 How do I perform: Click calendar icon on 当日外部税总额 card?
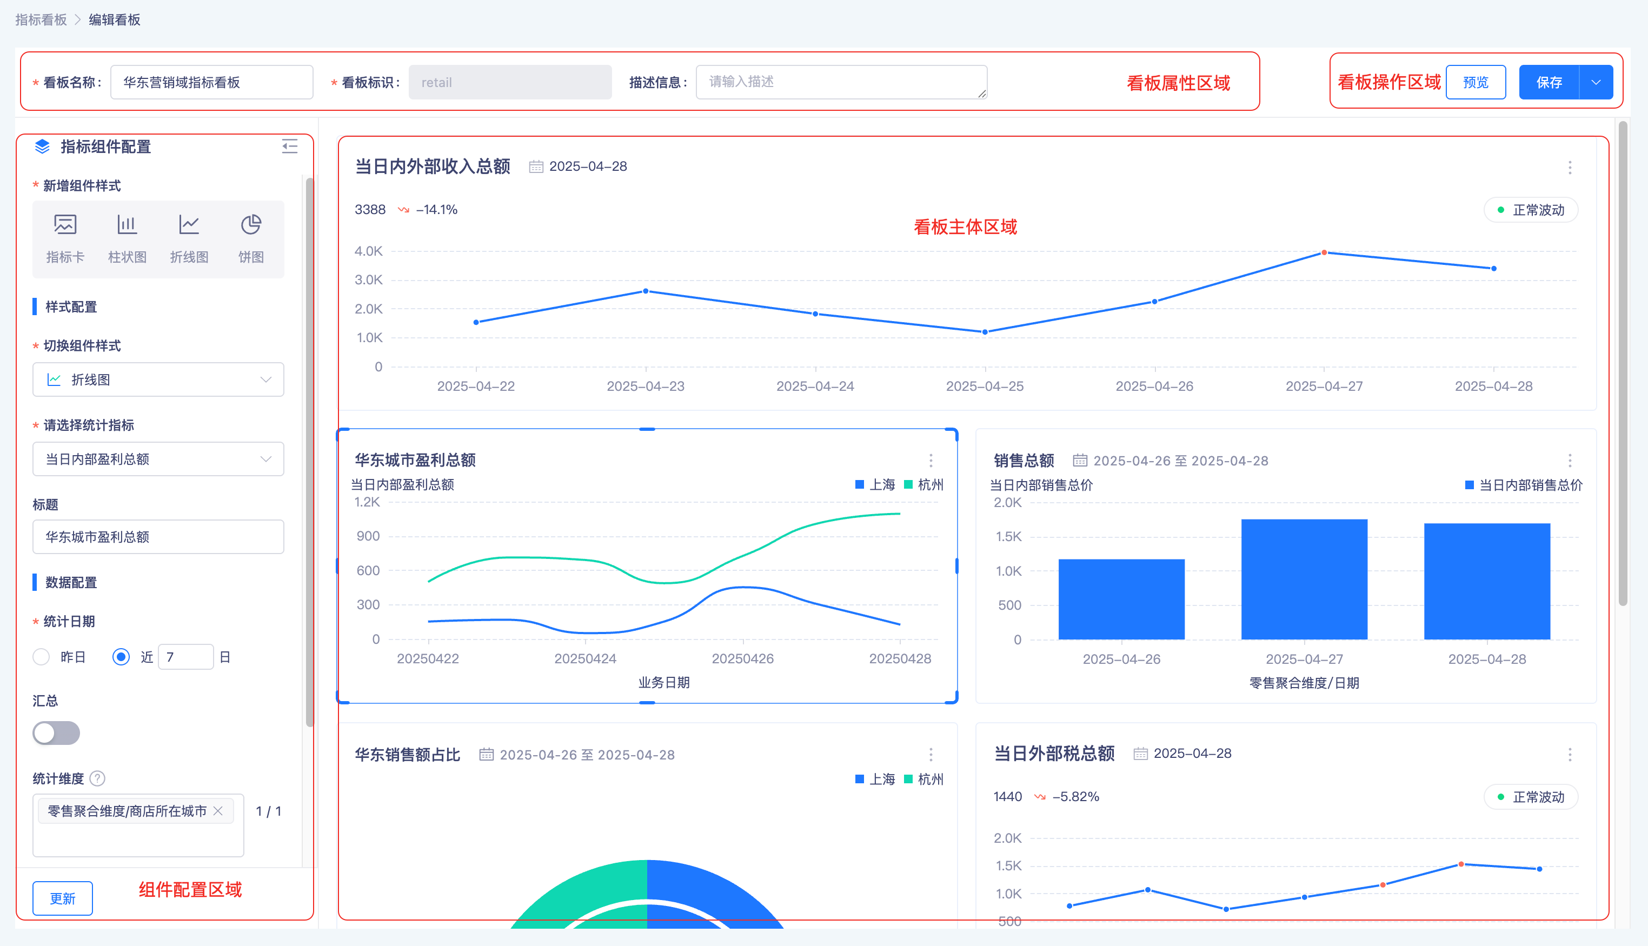pos(1140,753)
